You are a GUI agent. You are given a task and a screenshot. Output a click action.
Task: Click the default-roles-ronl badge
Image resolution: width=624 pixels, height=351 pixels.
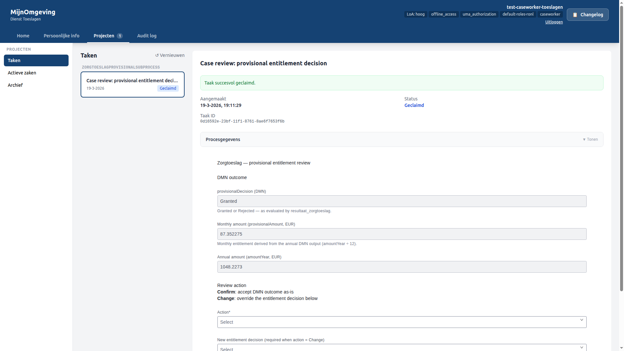518,14
